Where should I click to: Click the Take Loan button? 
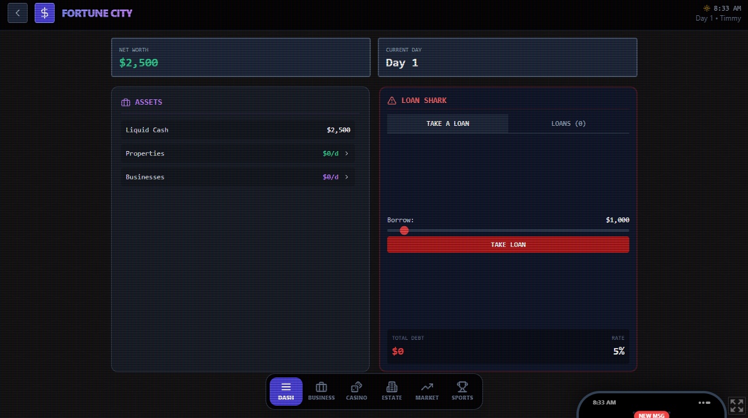[x=508, y=245]
